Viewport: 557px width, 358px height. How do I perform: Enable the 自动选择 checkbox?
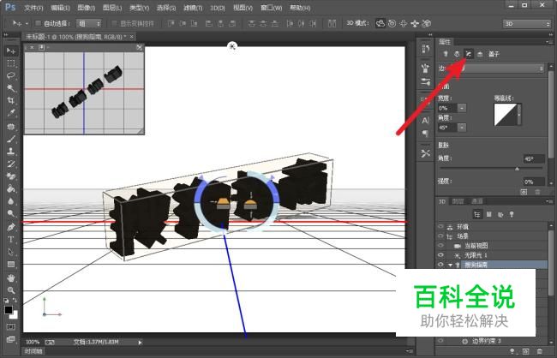38,23
